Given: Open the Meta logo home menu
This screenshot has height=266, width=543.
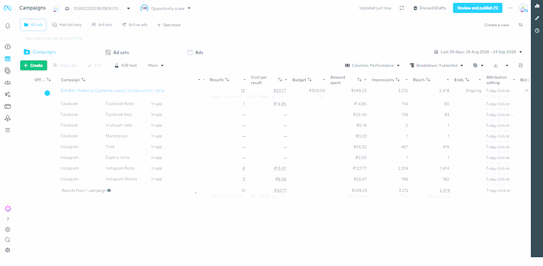Looking at the screenshot, I should [7, 8].
